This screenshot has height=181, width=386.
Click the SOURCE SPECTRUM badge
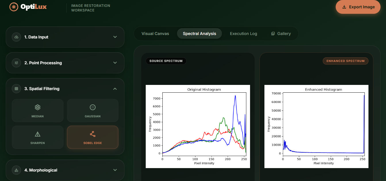166,61
